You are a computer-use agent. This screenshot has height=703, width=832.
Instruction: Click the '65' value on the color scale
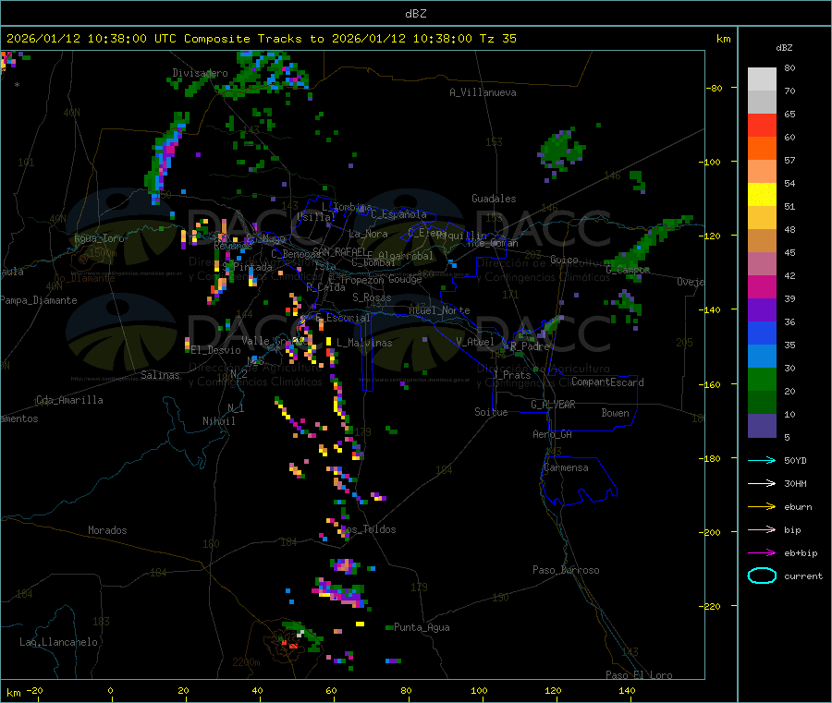pyautogui.click(x=789, y=114)
